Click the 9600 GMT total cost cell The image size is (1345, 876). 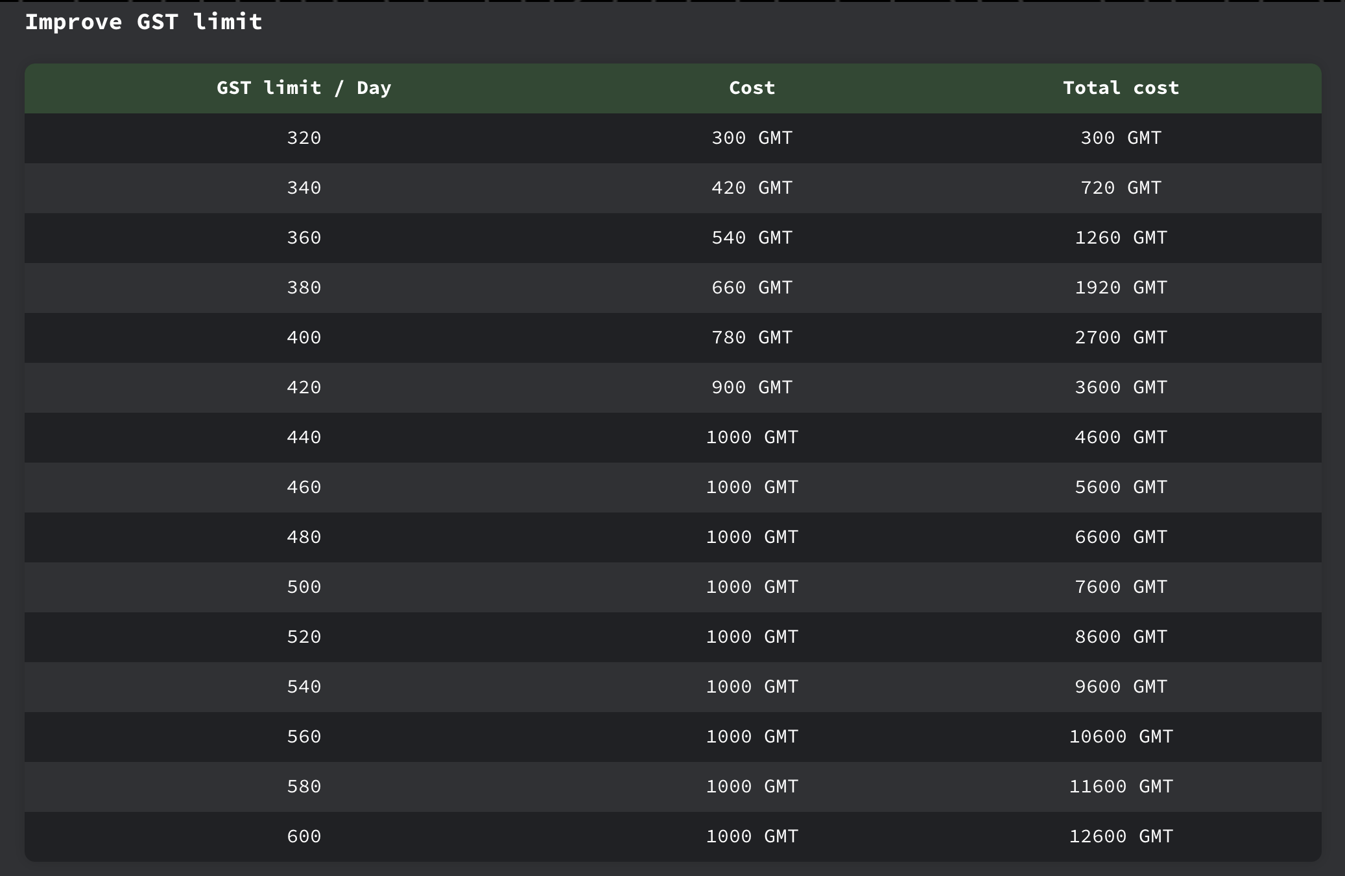coord(1121,687)
